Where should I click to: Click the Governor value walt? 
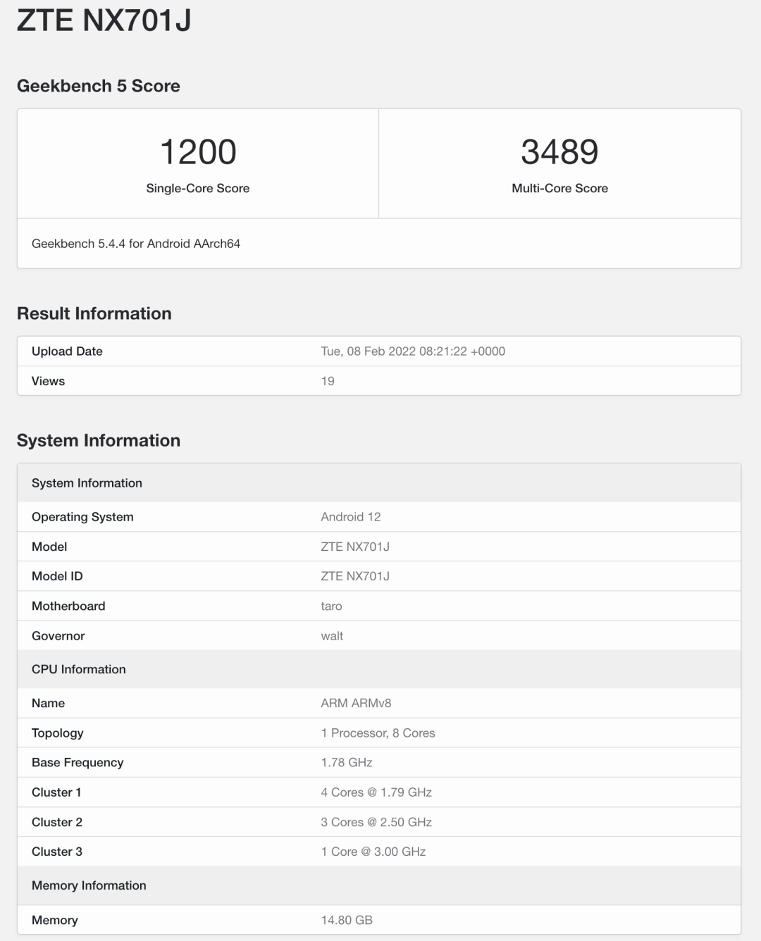(x=330, y=635)
